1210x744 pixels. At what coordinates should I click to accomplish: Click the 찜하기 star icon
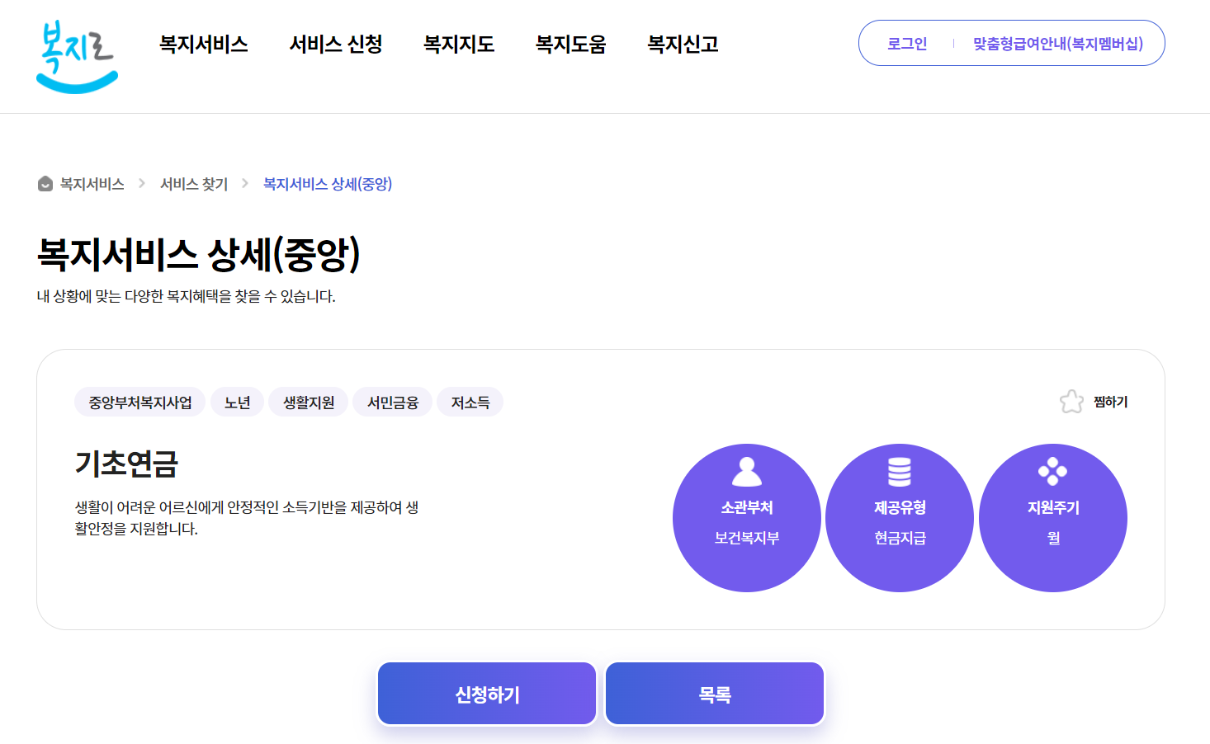click(x=1071, y=402)
